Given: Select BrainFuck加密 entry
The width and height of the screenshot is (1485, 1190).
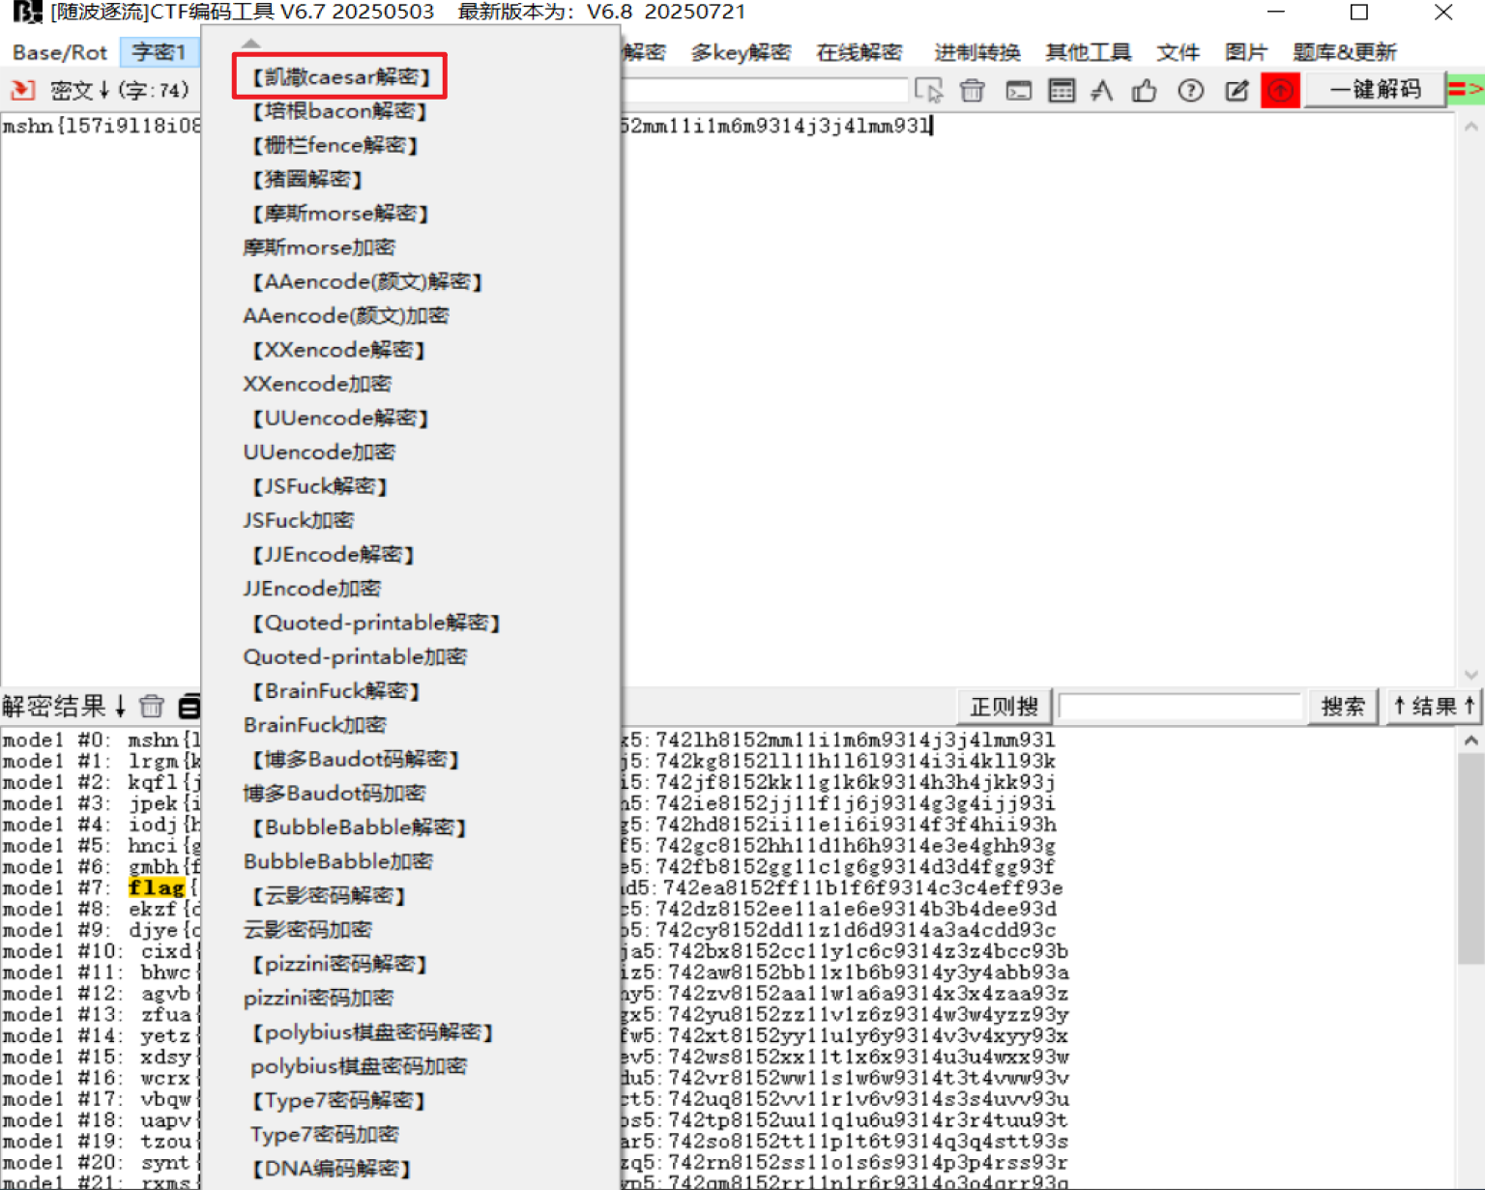Looking at the screenshot, I should click(315, 724).
